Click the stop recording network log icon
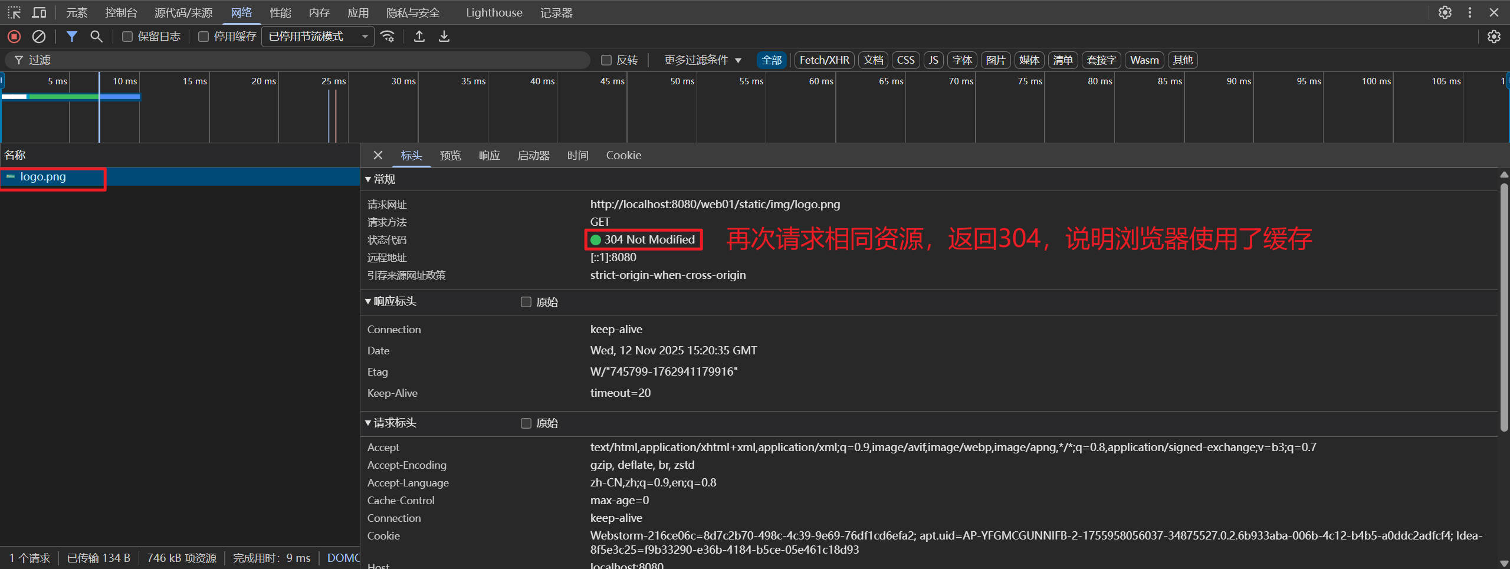 click(x=14, y=37)
